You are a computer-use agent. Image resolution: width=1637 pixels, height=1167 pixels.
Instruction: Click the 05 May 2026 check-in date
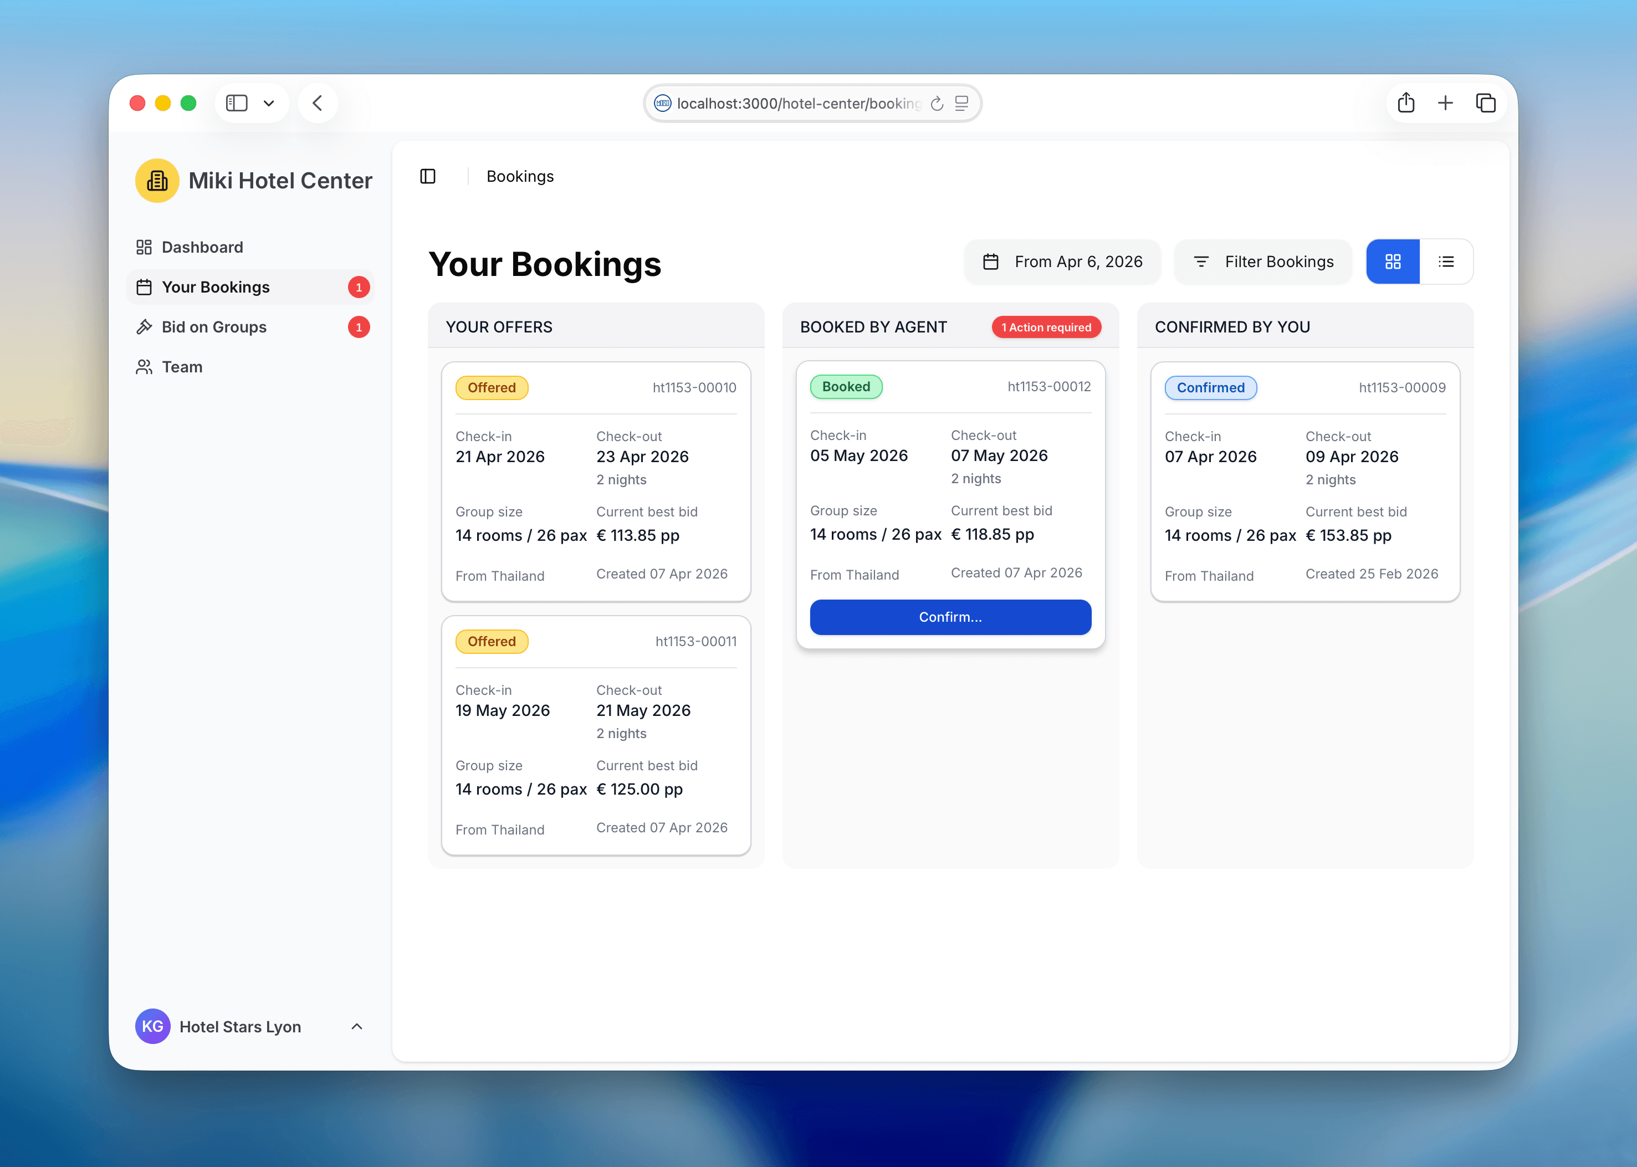(859, 455)
